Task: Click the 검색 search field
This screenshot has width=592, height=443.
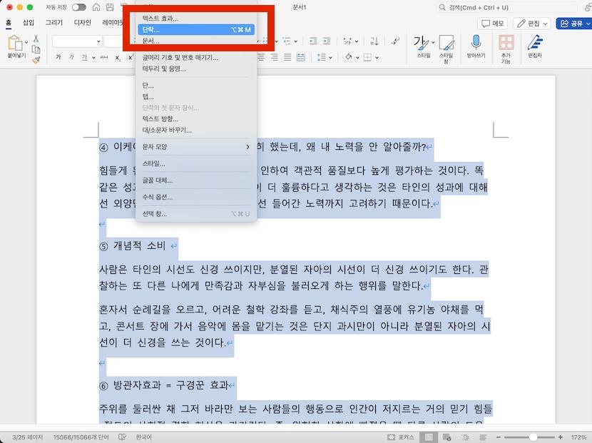Action: (507, 7)
